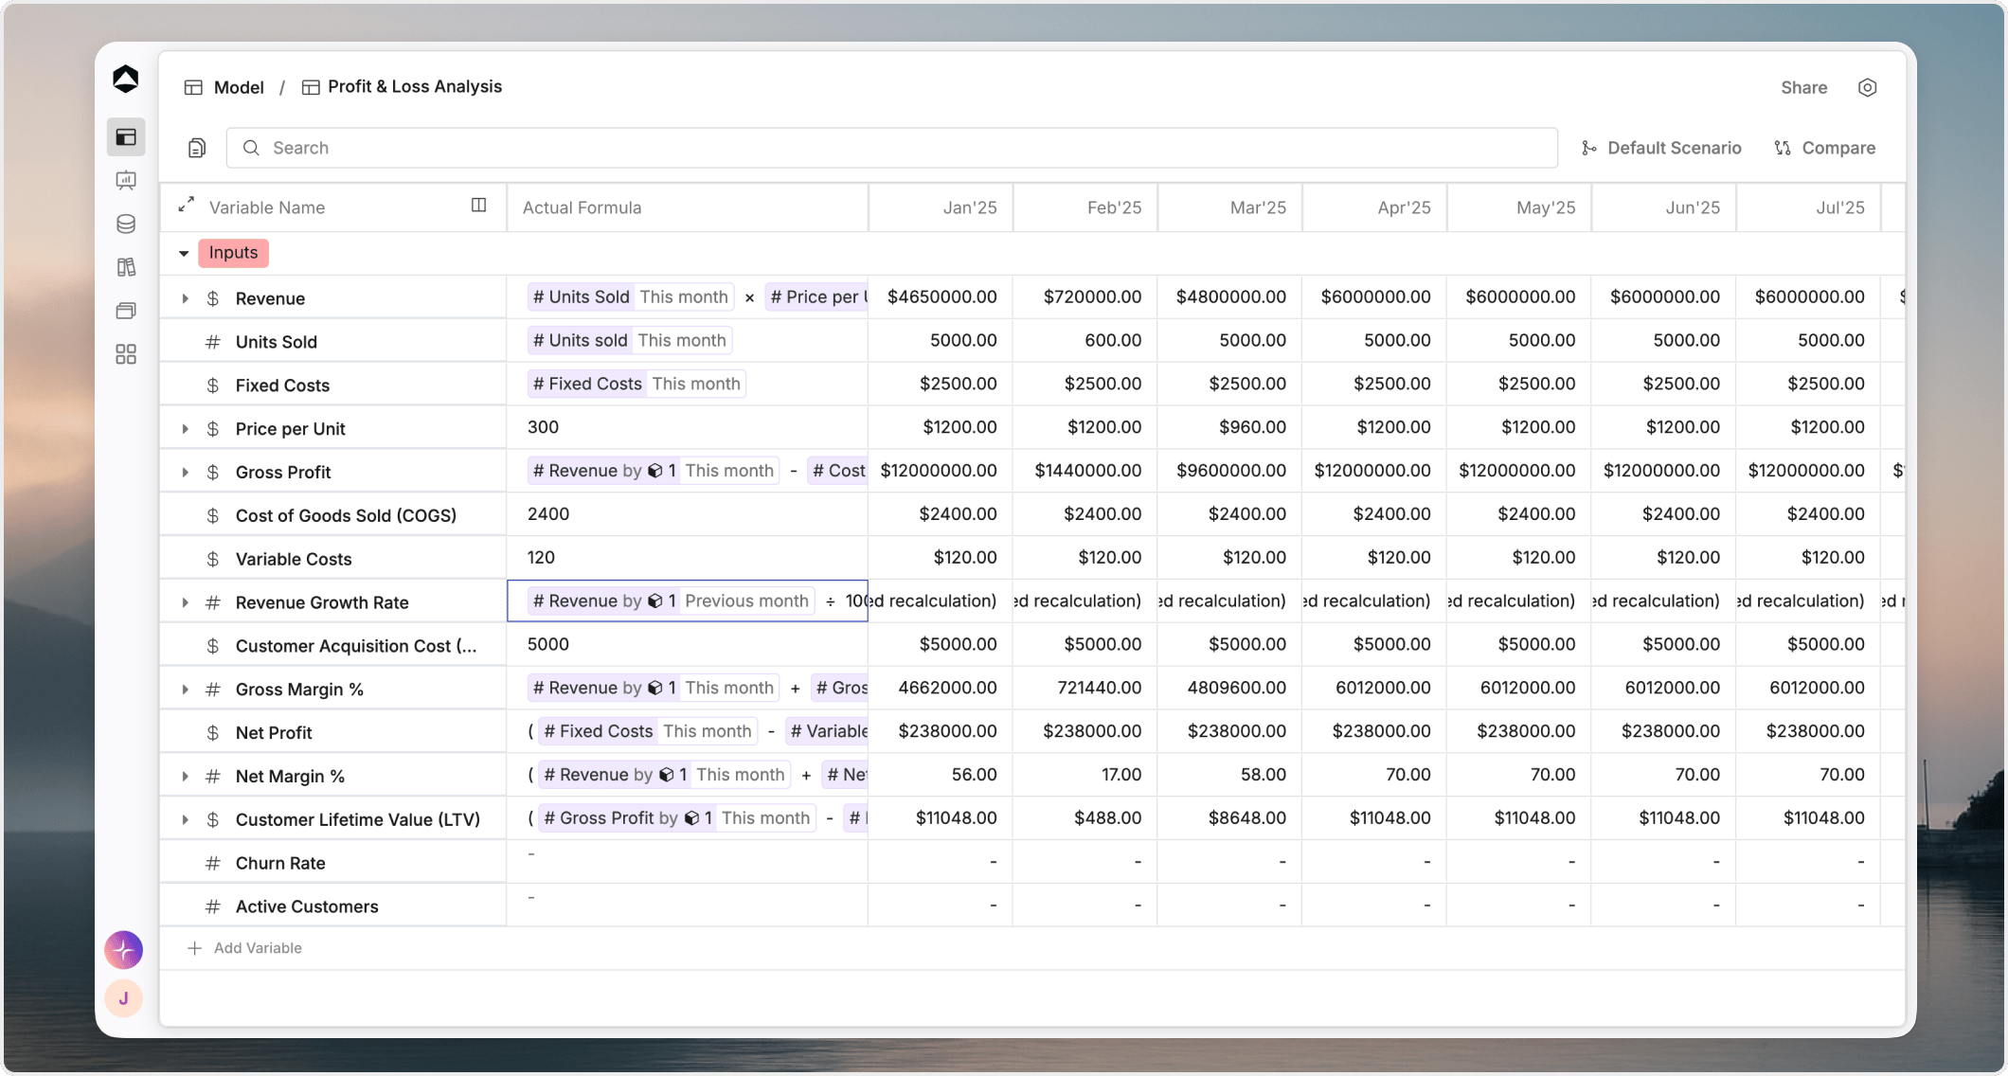
Task: Click the document copy icon left of Search
Action: pyautogui.click(x=197, y=148)
